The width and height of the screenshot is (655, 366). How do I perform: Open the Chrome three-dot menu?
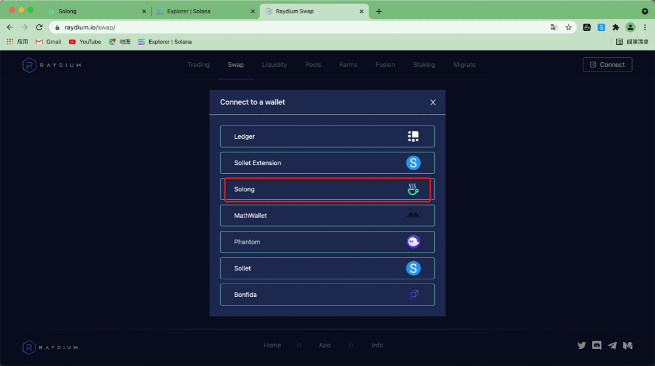(x=645, y=27)
